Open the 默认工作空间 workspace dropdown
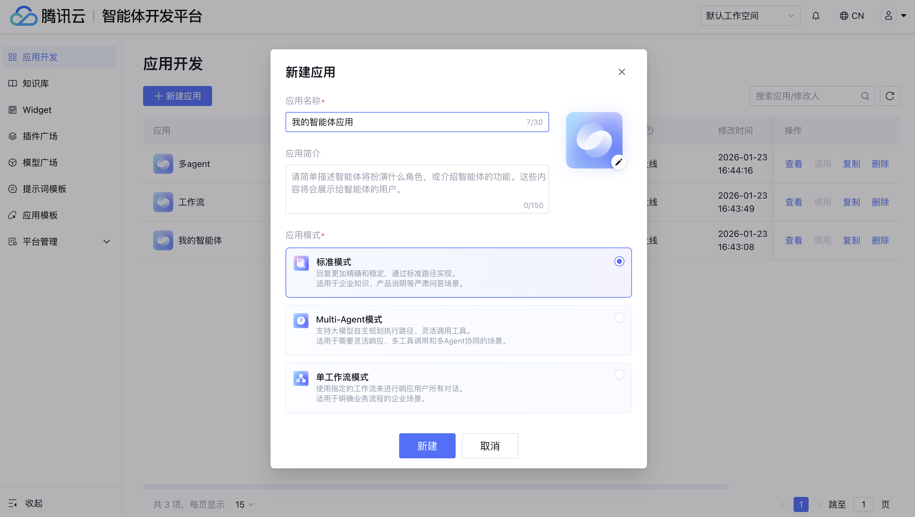 tap(750, 16)
